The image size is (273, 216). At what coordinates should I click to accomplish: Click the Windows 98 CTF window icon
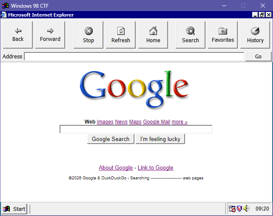tap(5, 6)
